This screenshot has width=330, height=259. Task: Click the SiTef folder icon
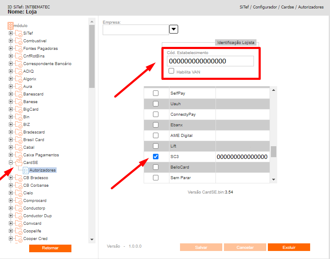[19, 33]
